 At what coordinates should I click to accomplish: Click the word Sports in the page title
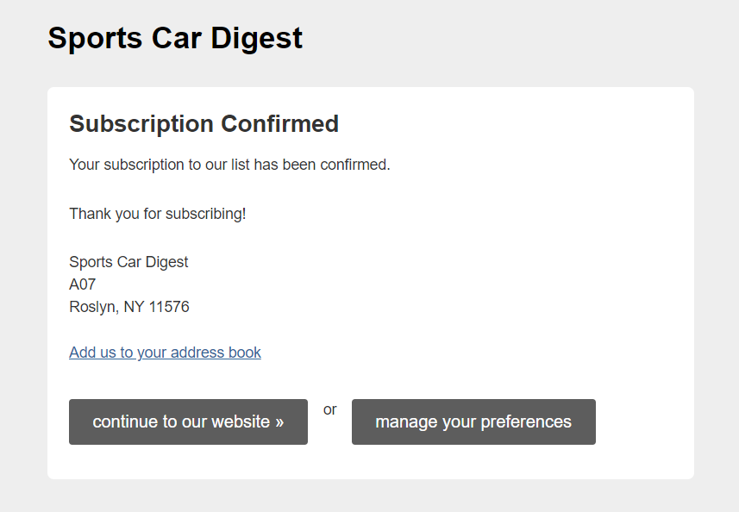point(95,39)
